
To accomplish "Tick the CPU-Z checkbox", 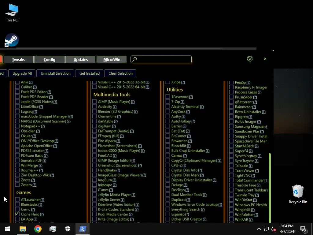I will [x=168, y=165].
